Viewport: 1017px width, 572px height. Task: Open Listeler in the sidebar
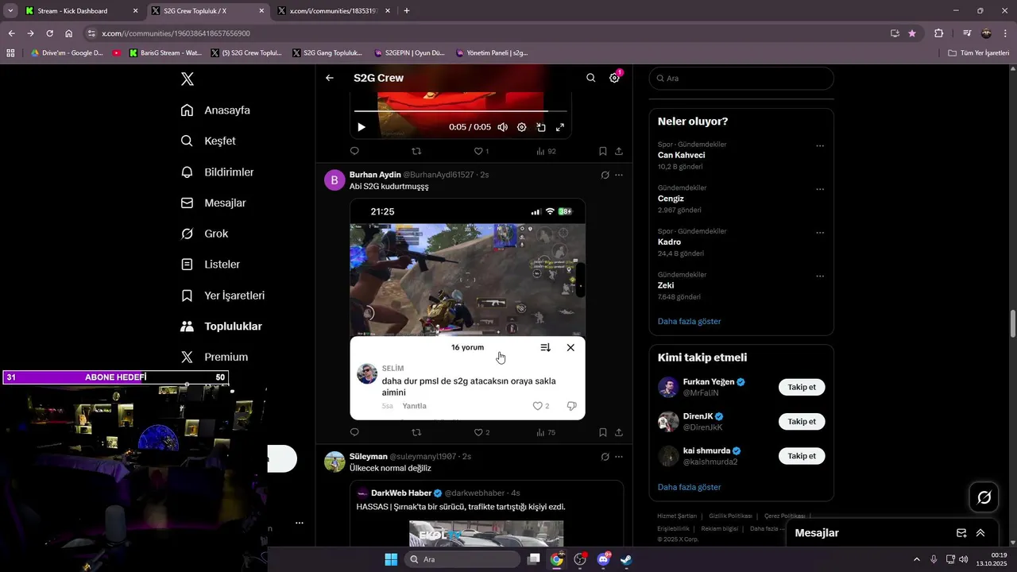[210, 265]
